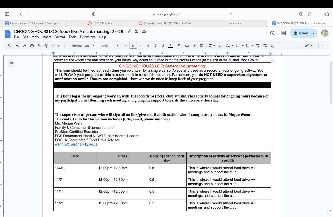333x217 pixels.
Task: Open the comments panel icon
Action: coord(283,33)
